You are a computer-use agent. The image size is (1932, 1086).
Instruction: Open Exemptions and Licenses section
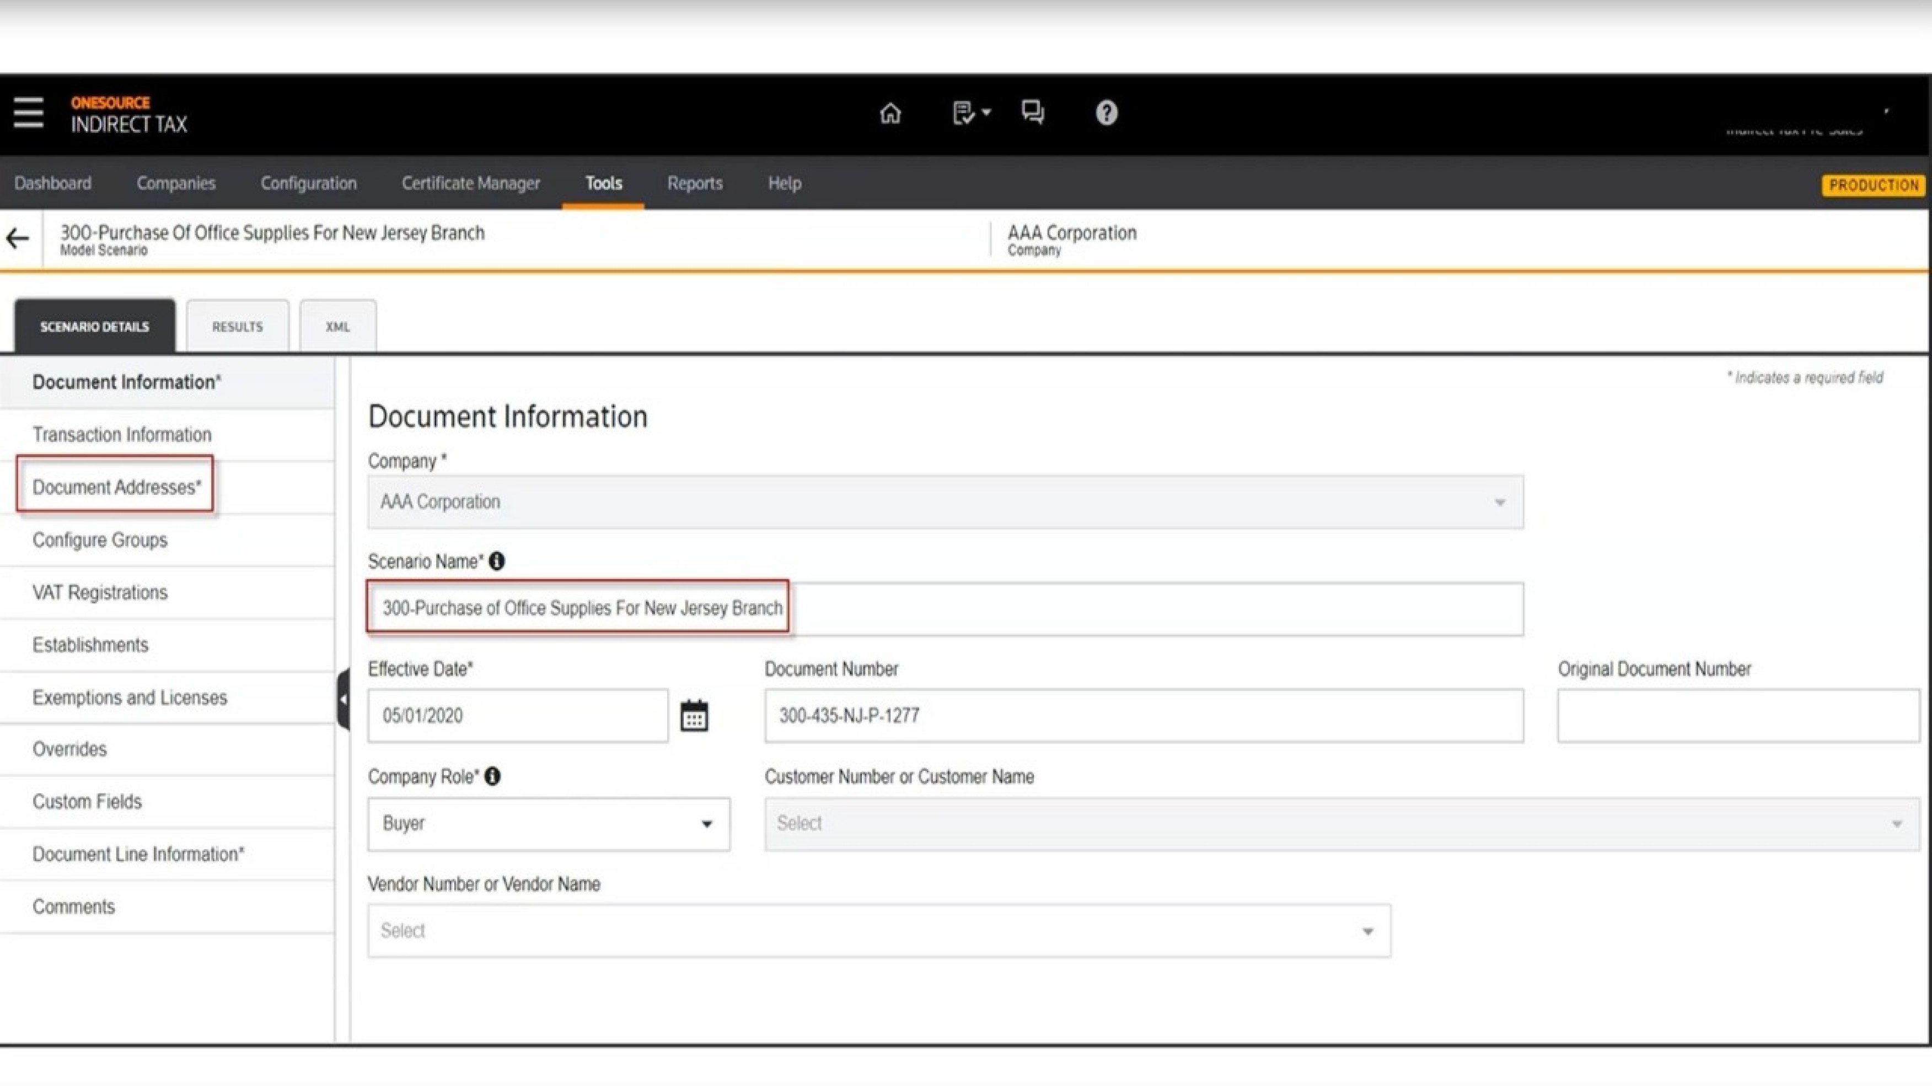129,698
